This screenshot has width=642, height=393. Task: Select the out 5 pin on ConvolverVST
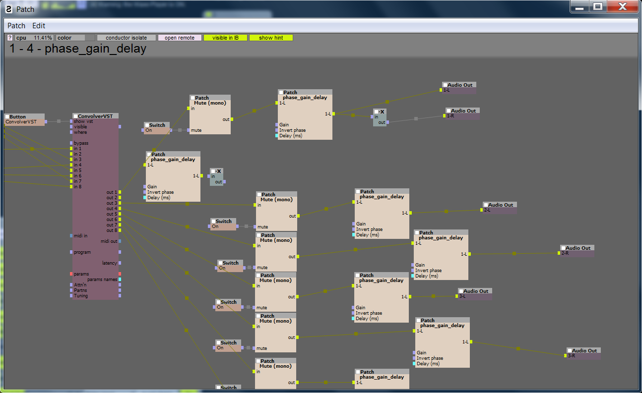click(x=120, y=214)
